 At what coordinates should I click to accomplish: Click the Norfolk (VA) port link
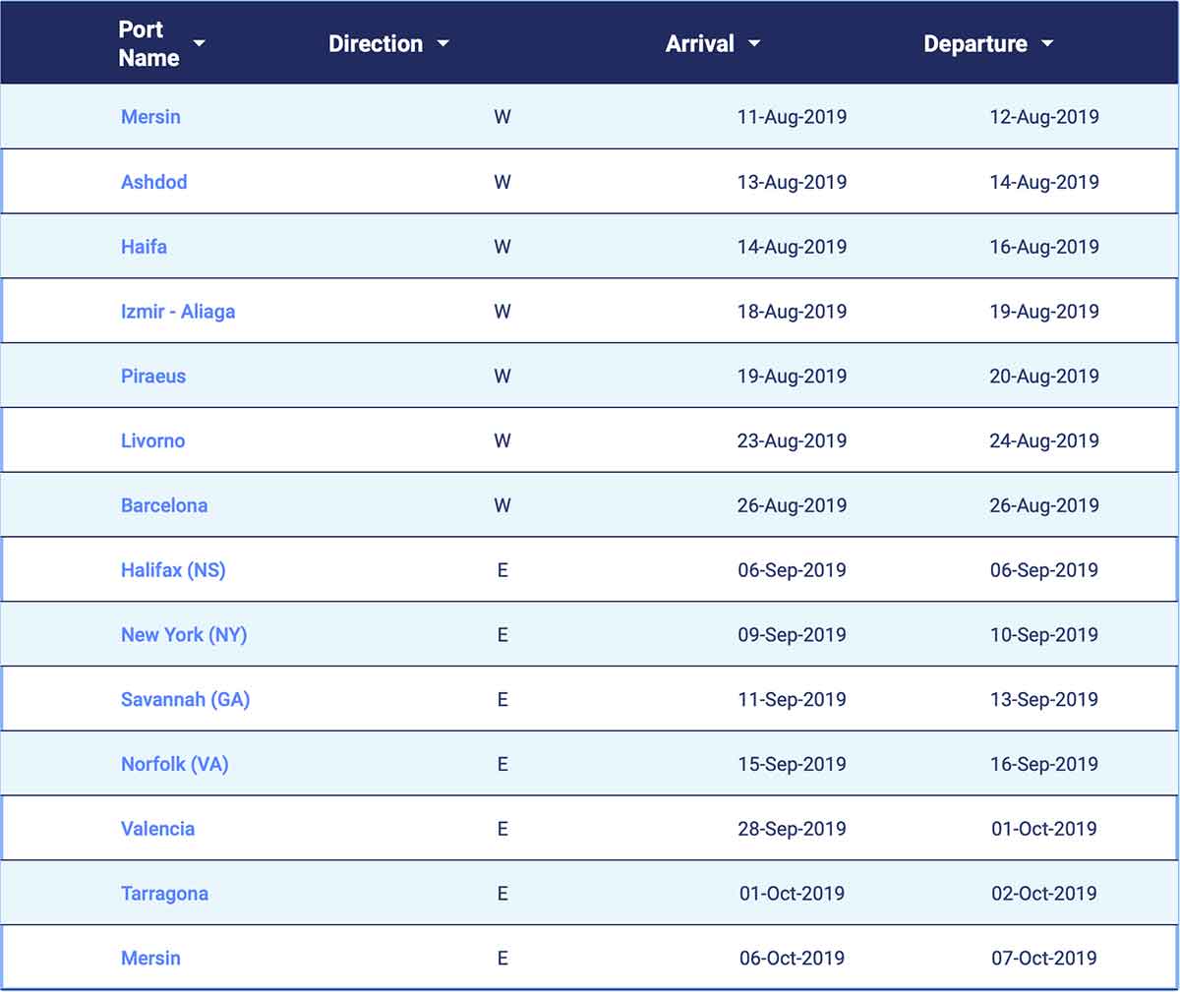[x=174, y=764]
